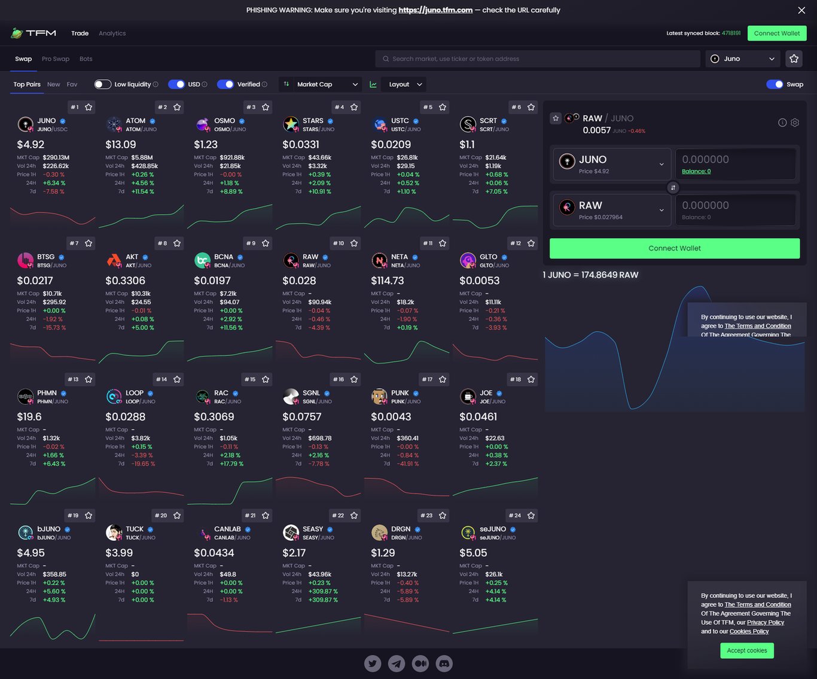Open the AKT/JUNO pair card

coord(141,301)
